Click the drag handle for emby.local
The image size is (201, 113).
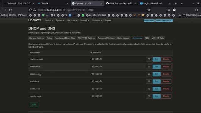(149, 82)
